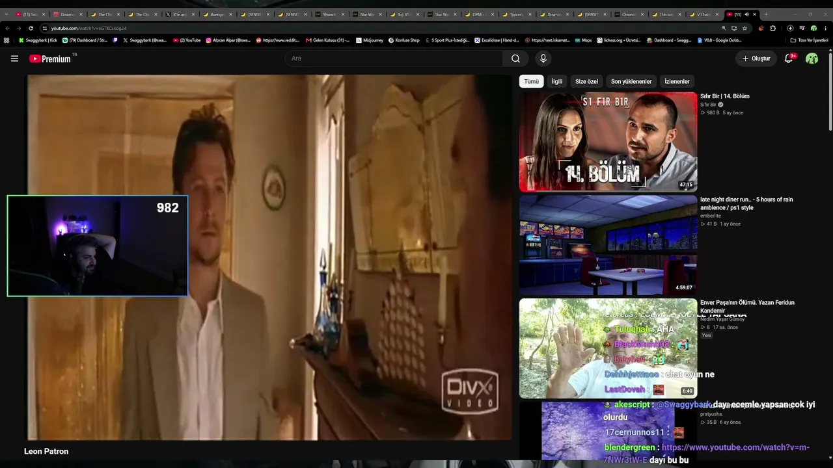
Task: Open the (2) YouTube bookmark
Action: [185, 40]
